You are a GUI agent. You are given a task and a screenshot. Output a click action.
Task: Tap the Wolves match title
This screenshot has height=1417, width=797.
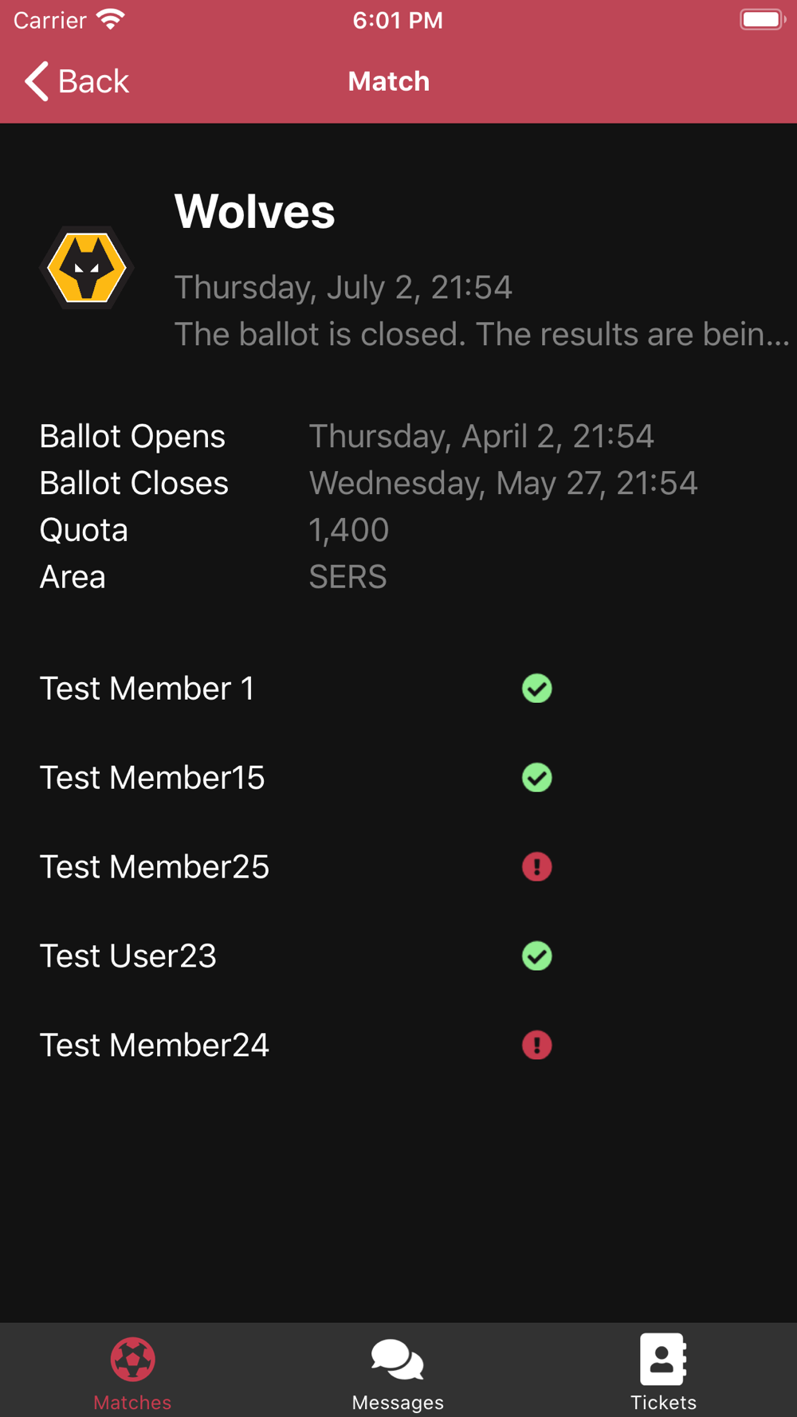tap(255, 212)
